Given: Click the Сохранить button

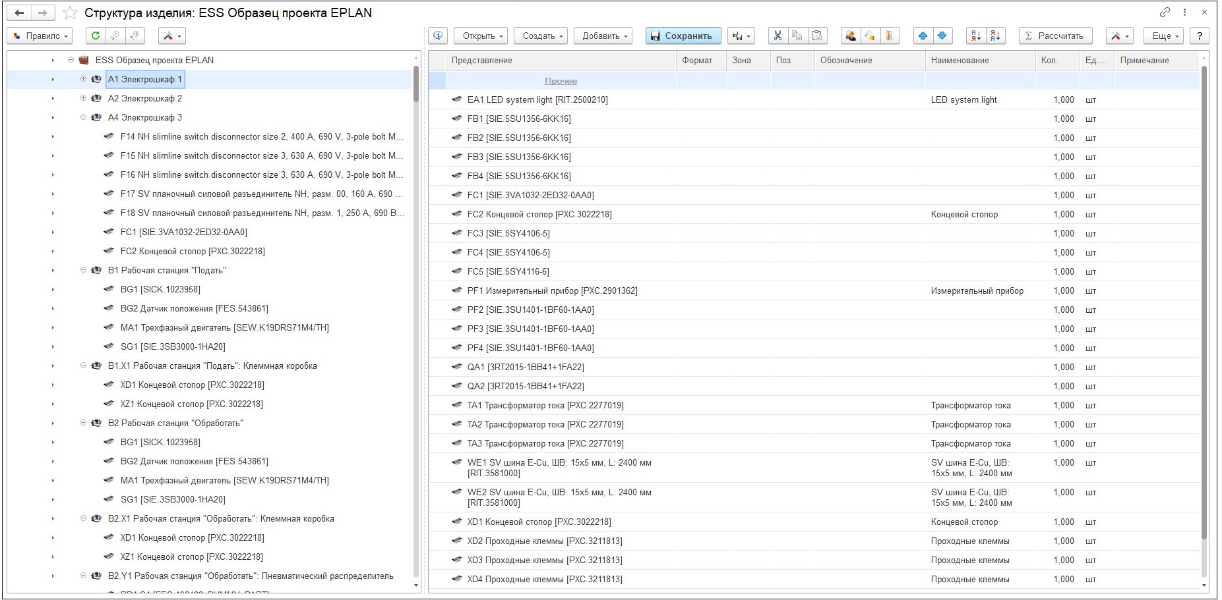Looking at the screenshot, I should [683, 36].
